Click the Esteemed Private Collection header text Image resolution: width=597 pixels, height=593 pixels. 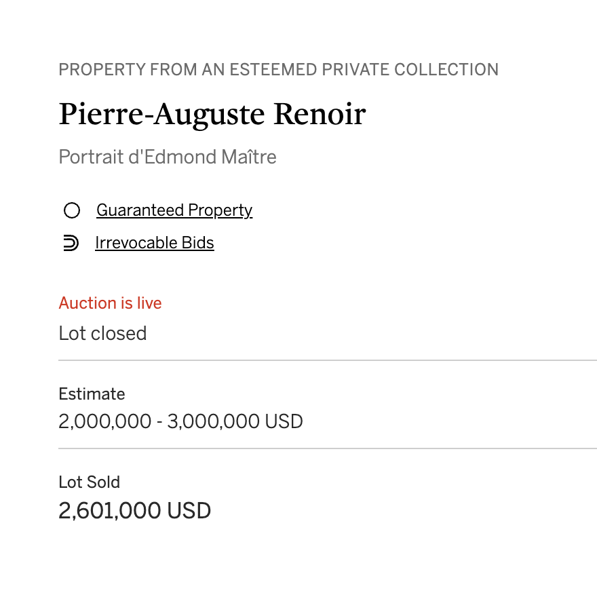(279, 70)
